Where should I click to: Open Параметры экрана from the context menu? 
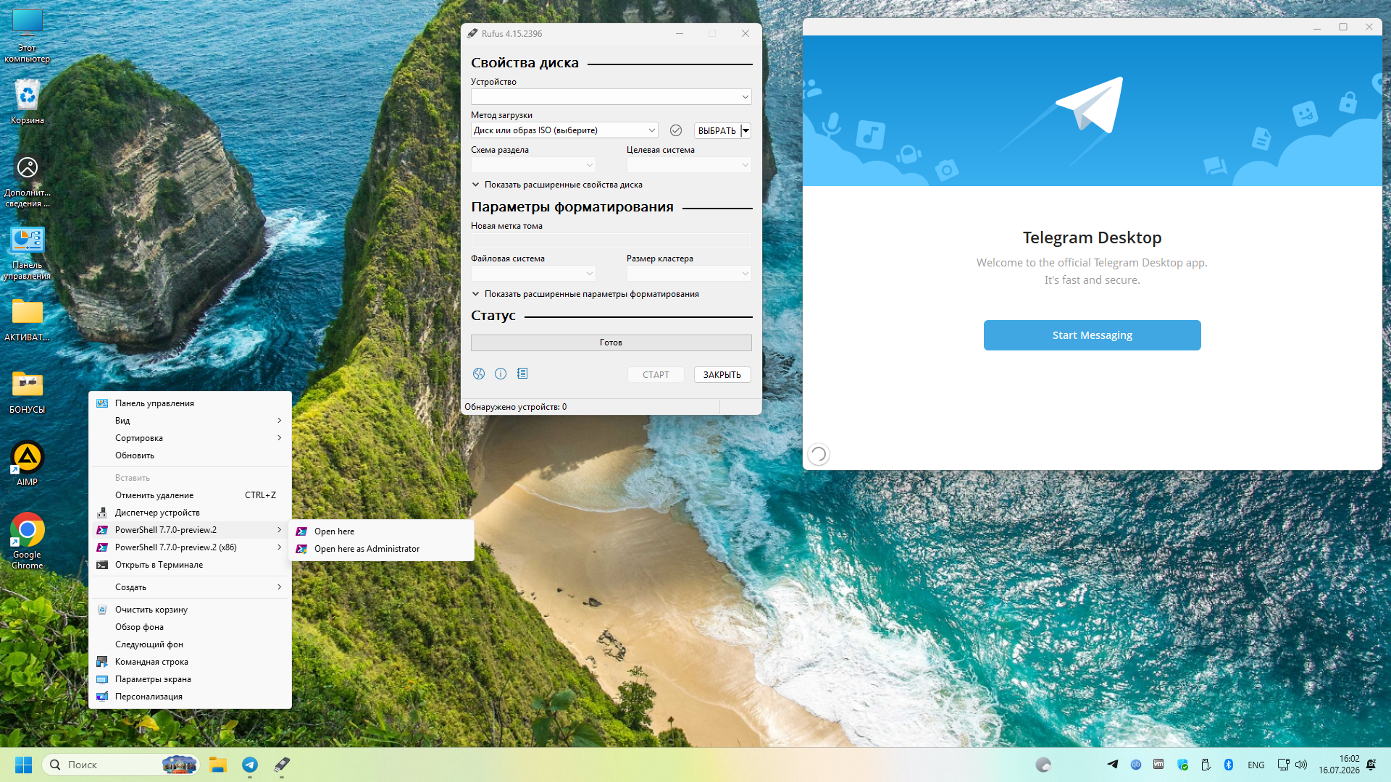[x=190, y=679]
